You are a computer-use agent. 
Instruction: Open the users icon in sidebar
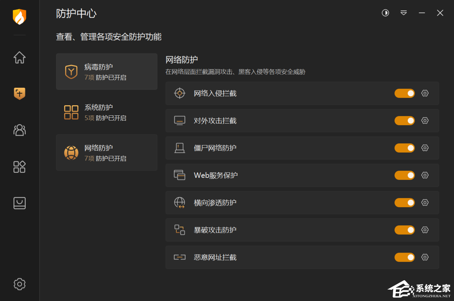(x=20, y=130)
